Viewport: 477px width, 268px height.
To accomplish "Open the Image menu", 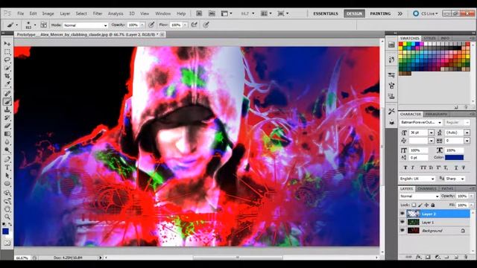I will [48, 13].
